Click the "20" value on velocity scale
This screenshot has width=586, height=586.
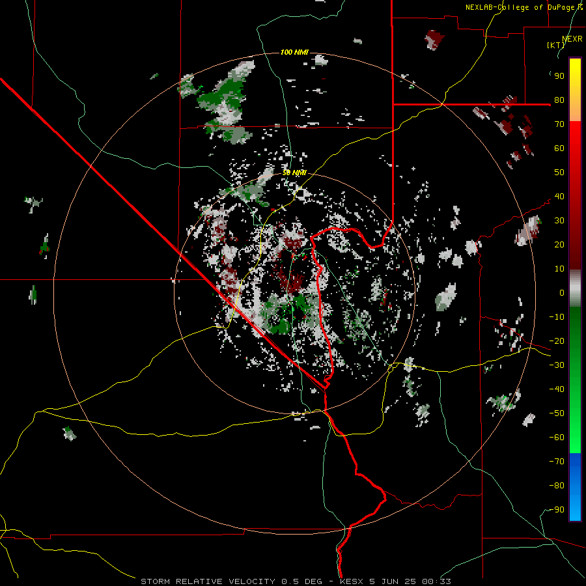[x=559, y=245]
